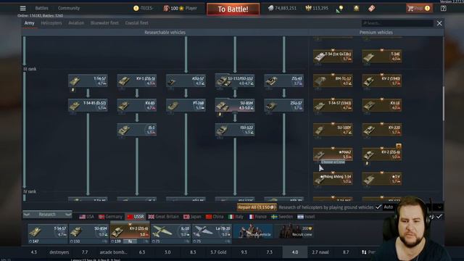Click the vehicle search input field
The height and width of the screenshot is (261, 464).
tap(397, 23)
